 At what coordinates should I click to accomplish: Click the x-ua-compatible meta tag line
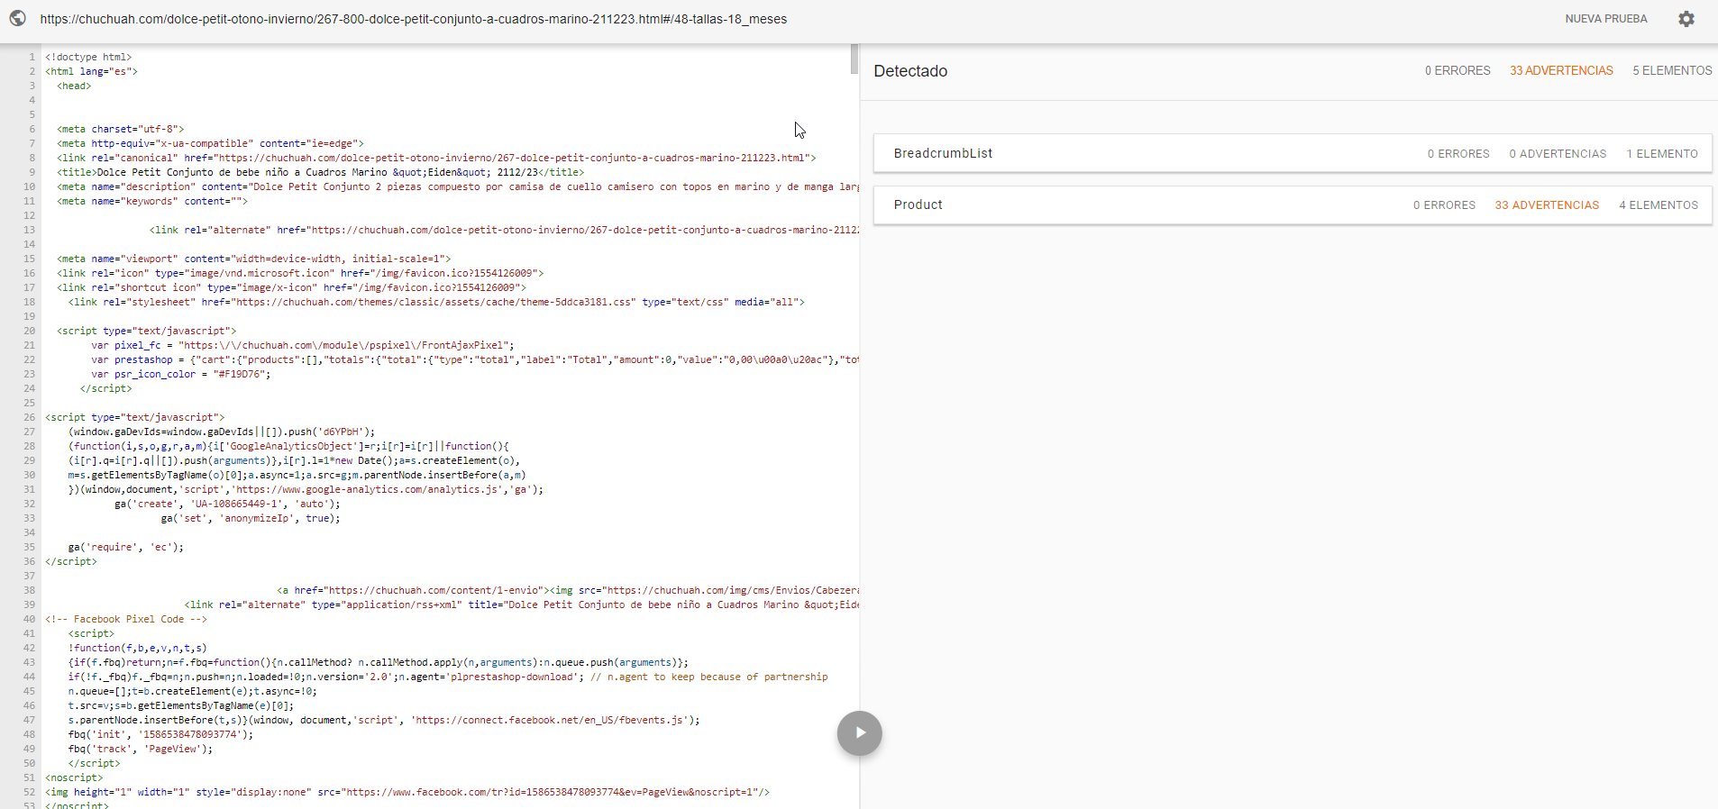tap(210, 143)
